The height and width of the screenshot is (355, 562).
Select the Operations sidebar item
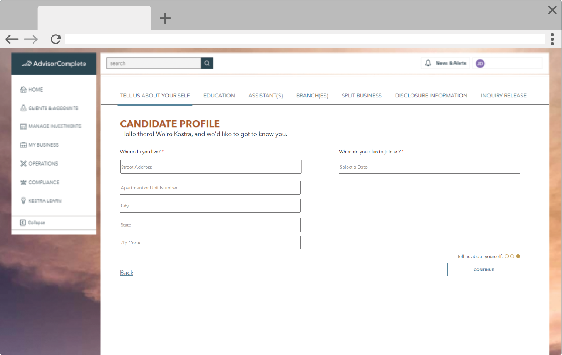[39, 163]
